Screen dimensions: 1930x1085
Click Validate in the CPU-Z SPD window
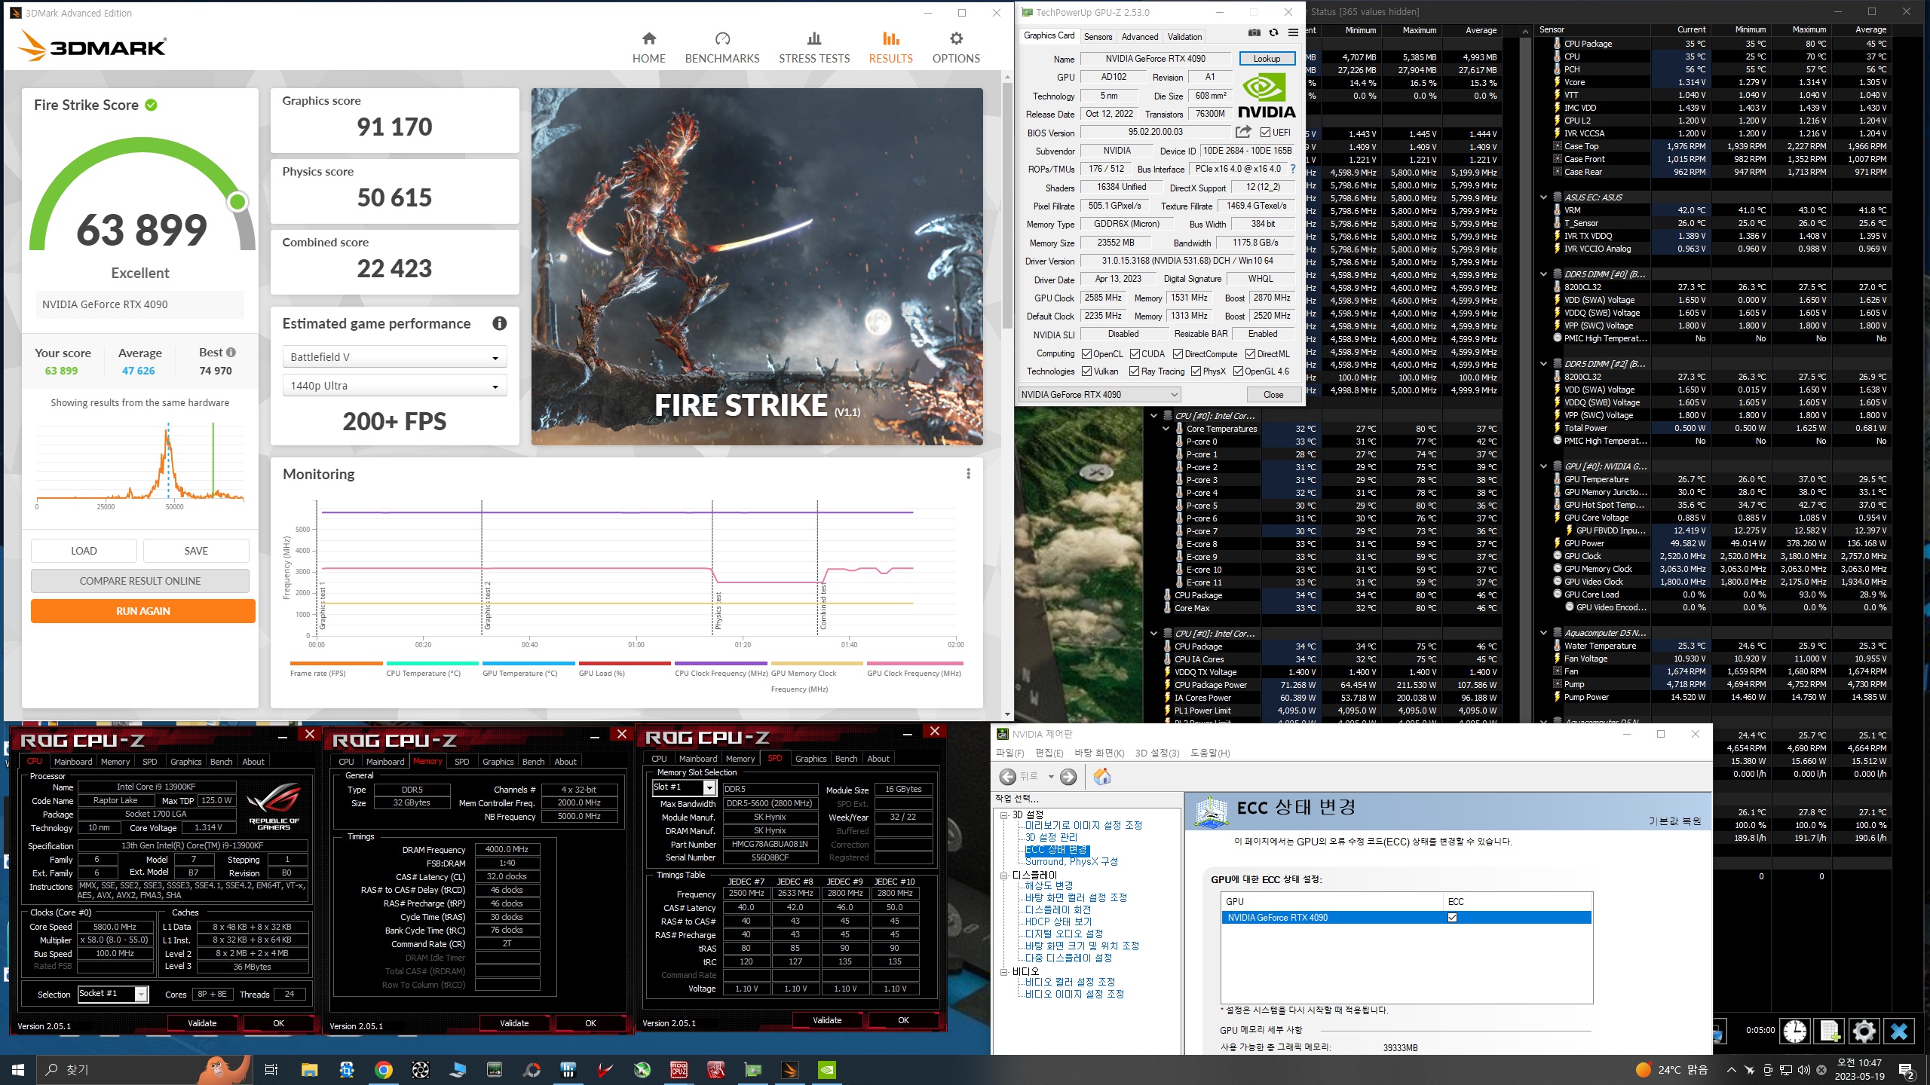point(827,1020)
